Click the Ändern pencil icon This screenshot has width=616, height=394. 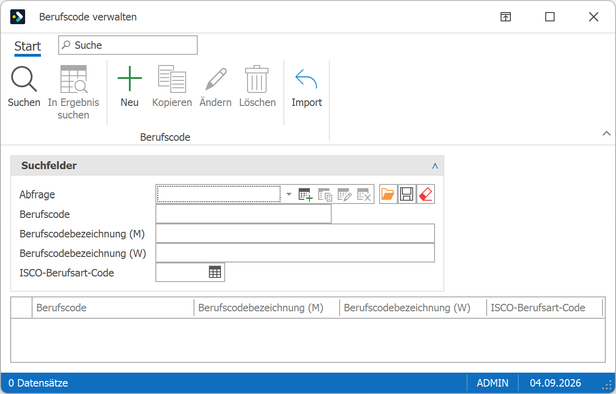tap(215, 79)
